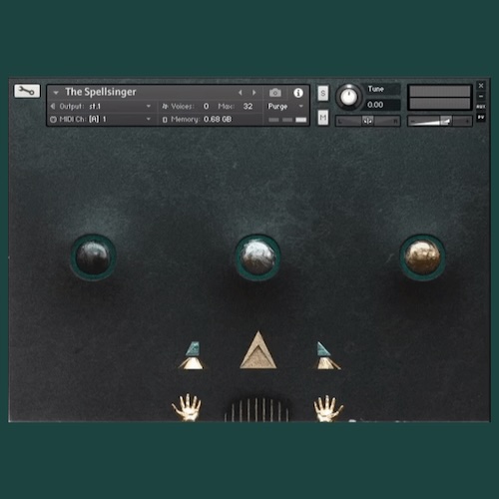499x499 pixels.
Task: Collapse The Spellsinger instrument header arrow
Action: [x=56, y=93]
